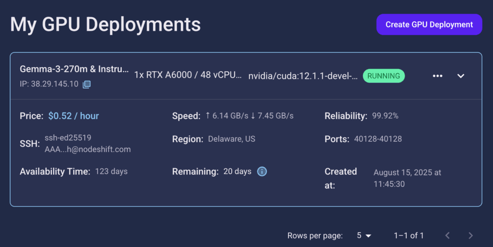The height and width of the screenshot is (247, 493).
Task: Click the 1x RTX A6000 configuration text
Action: 188,75
